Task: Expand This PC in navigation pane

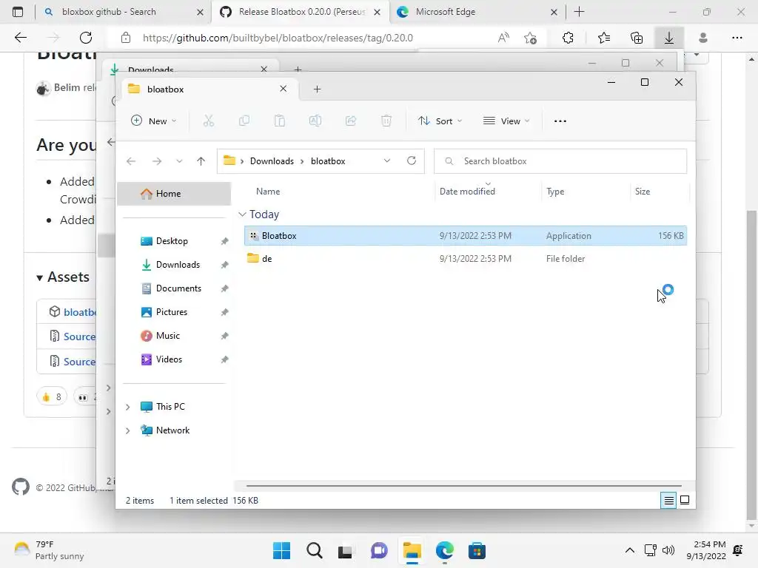Action: click(x=127, y=407)
